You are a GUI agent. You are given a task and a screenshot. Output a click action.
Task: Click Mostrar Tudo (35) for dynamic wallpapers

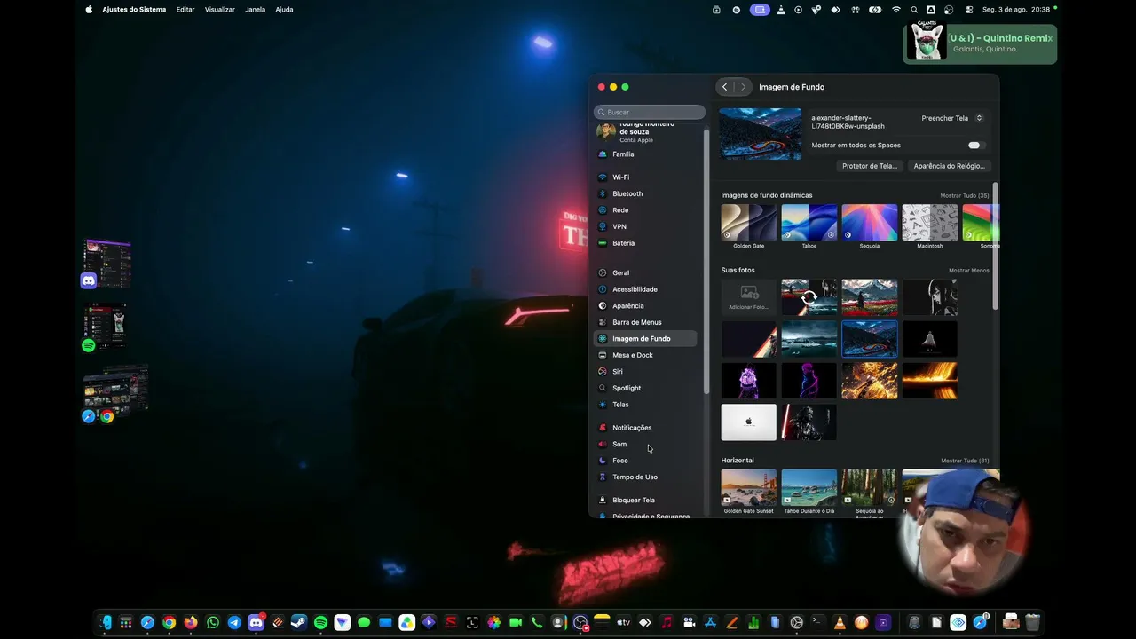point(965,195)
